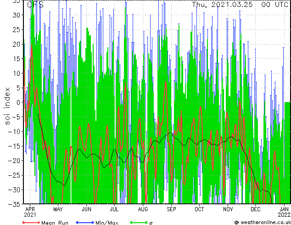Click the DEC month axis label
This screenshot has height=225, width=291.
coord(255,209)
